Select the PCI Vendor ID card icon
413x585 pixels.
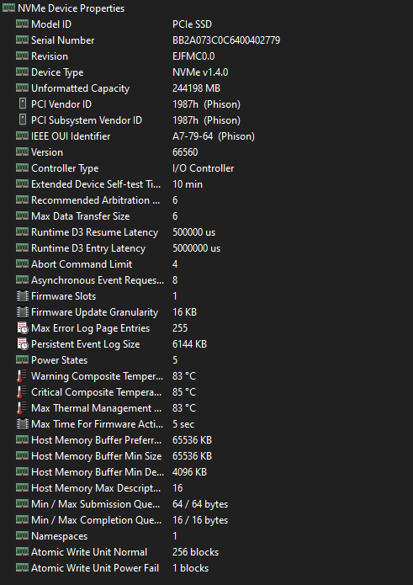(23, 104)
